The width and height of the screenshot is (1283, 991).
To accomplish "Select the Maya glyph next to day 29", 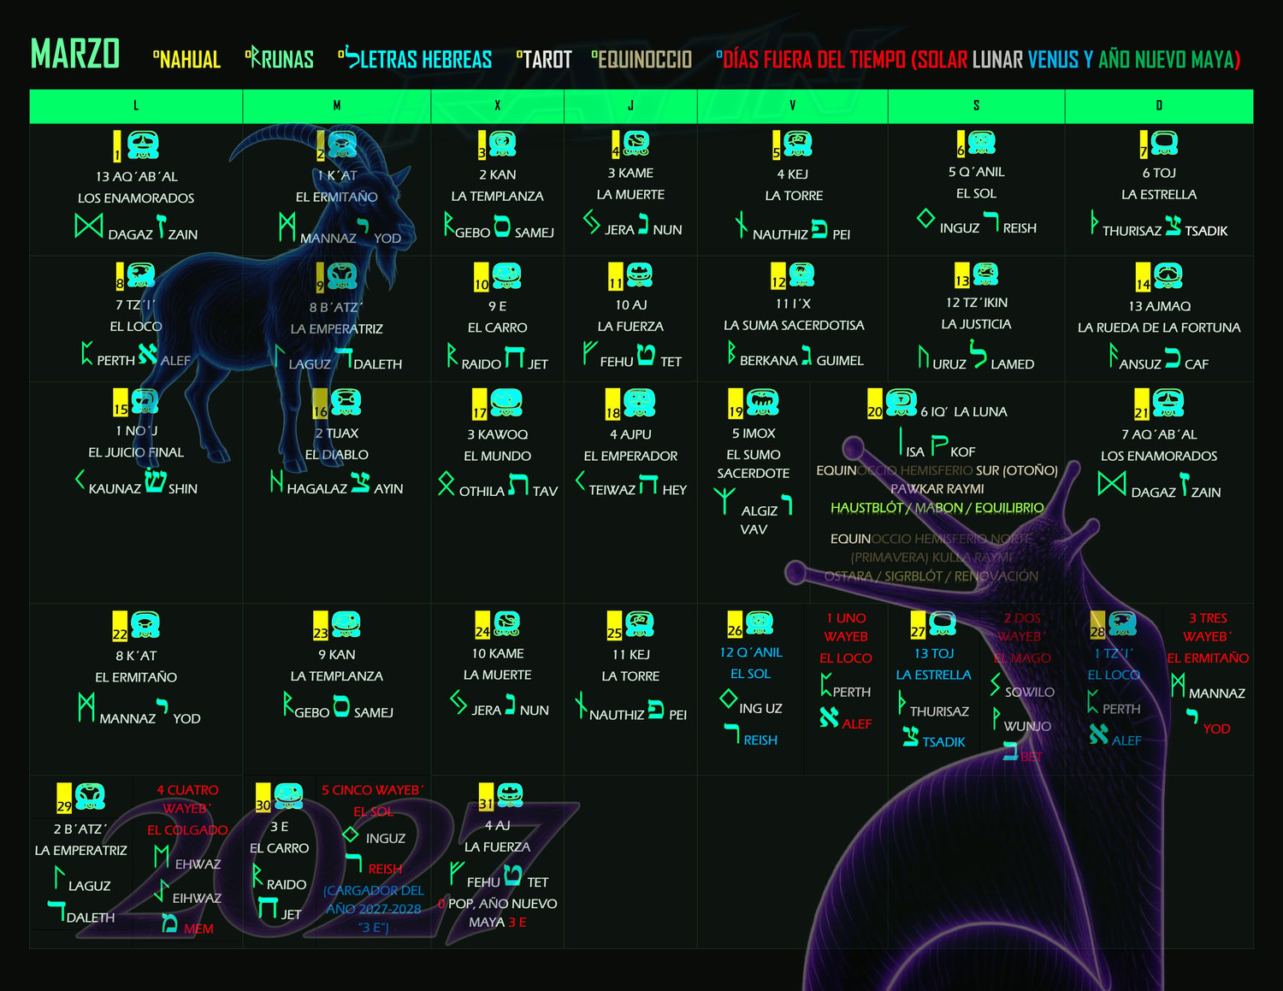I will 89,796.
